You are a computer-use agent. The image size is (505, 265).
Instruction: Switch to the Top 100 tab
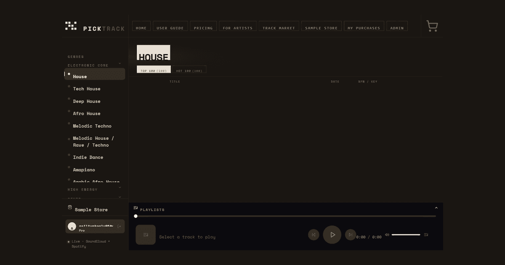[x=154, y=69]
